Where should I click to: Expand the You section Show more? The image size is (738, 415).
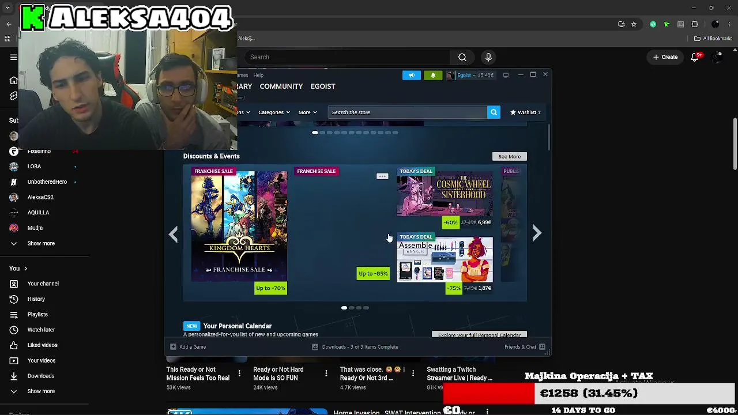point(41,391)
